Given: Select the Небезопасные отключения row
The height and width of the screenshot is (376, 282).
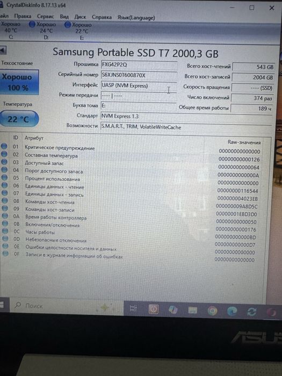Looking at the screenshot, I should [129, 242].
